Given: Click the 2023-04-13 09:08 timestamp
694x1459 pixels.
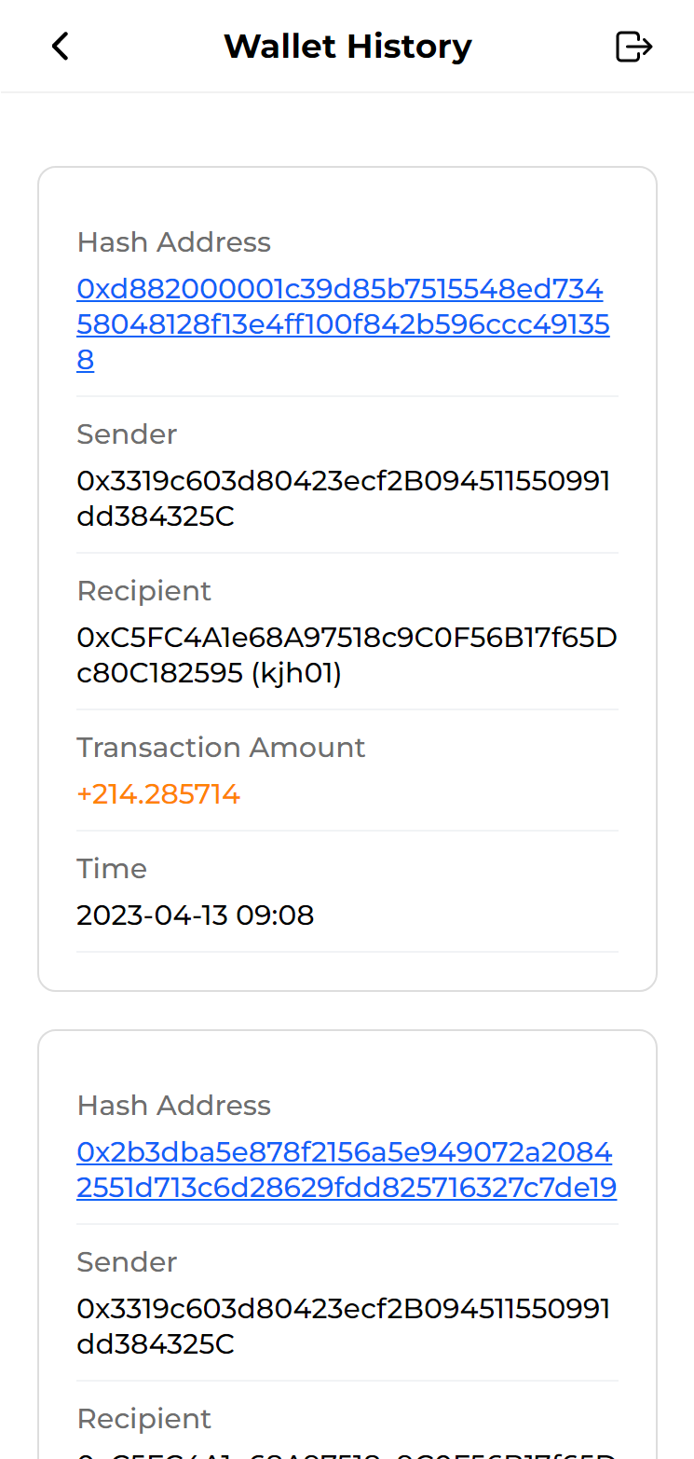Looking at the screenshot, I should click(x=195, y=915).
